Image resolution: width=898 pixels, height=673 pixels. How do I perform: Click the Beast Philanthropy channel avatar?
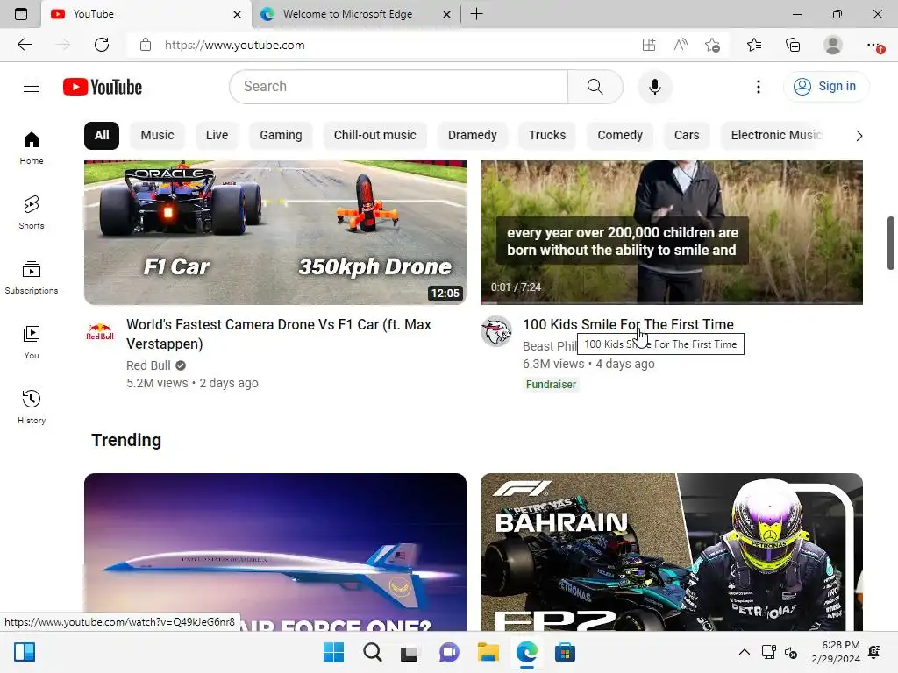click(496, 331)
